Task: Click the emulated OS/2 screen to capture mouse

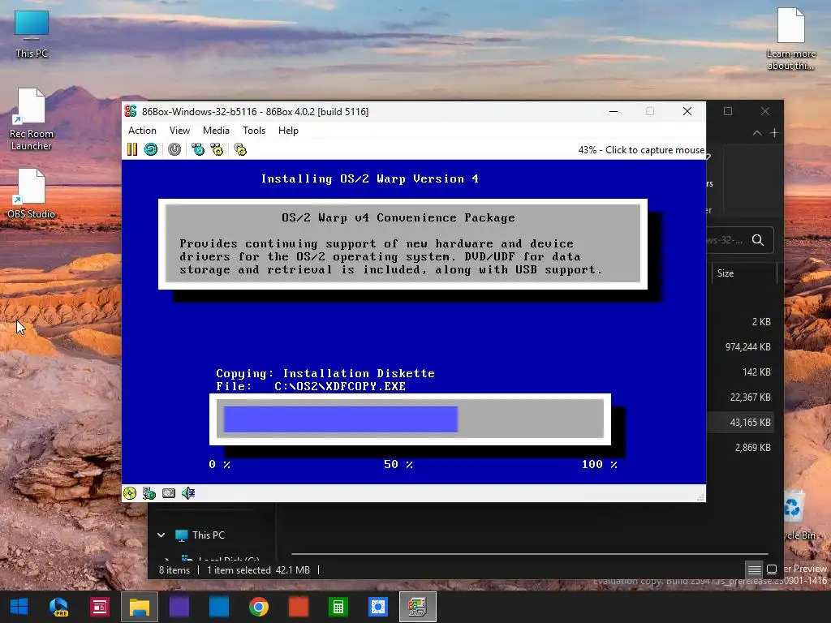Action: point(413,321)
